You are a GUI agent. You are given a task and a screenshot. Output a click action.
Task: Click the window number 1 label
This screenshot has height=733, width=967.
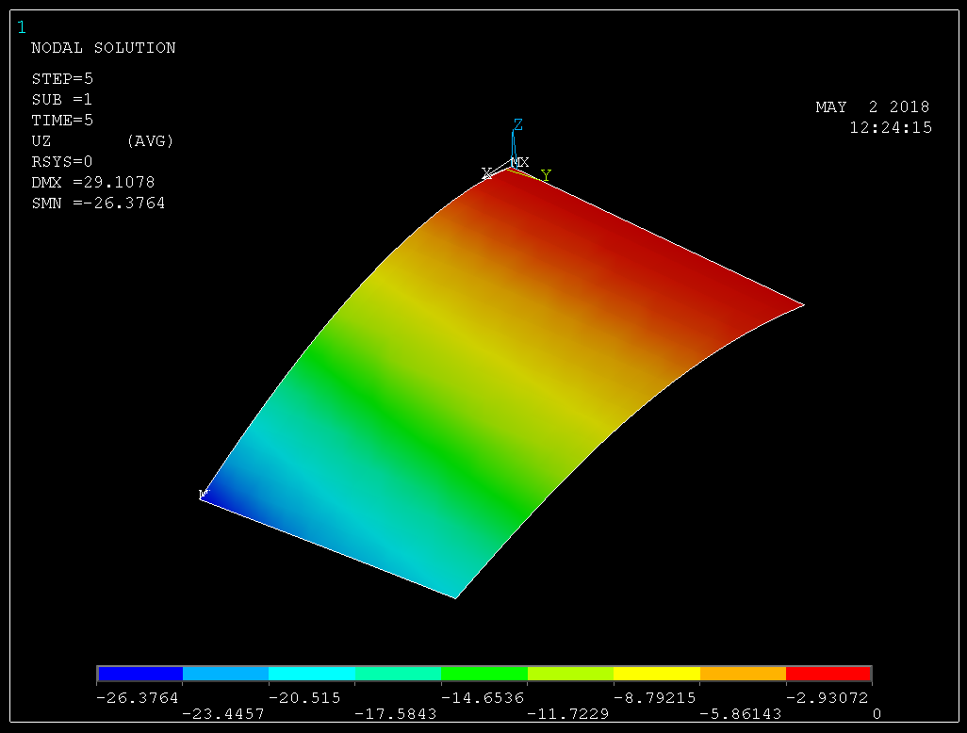click(x=22, y=27)
